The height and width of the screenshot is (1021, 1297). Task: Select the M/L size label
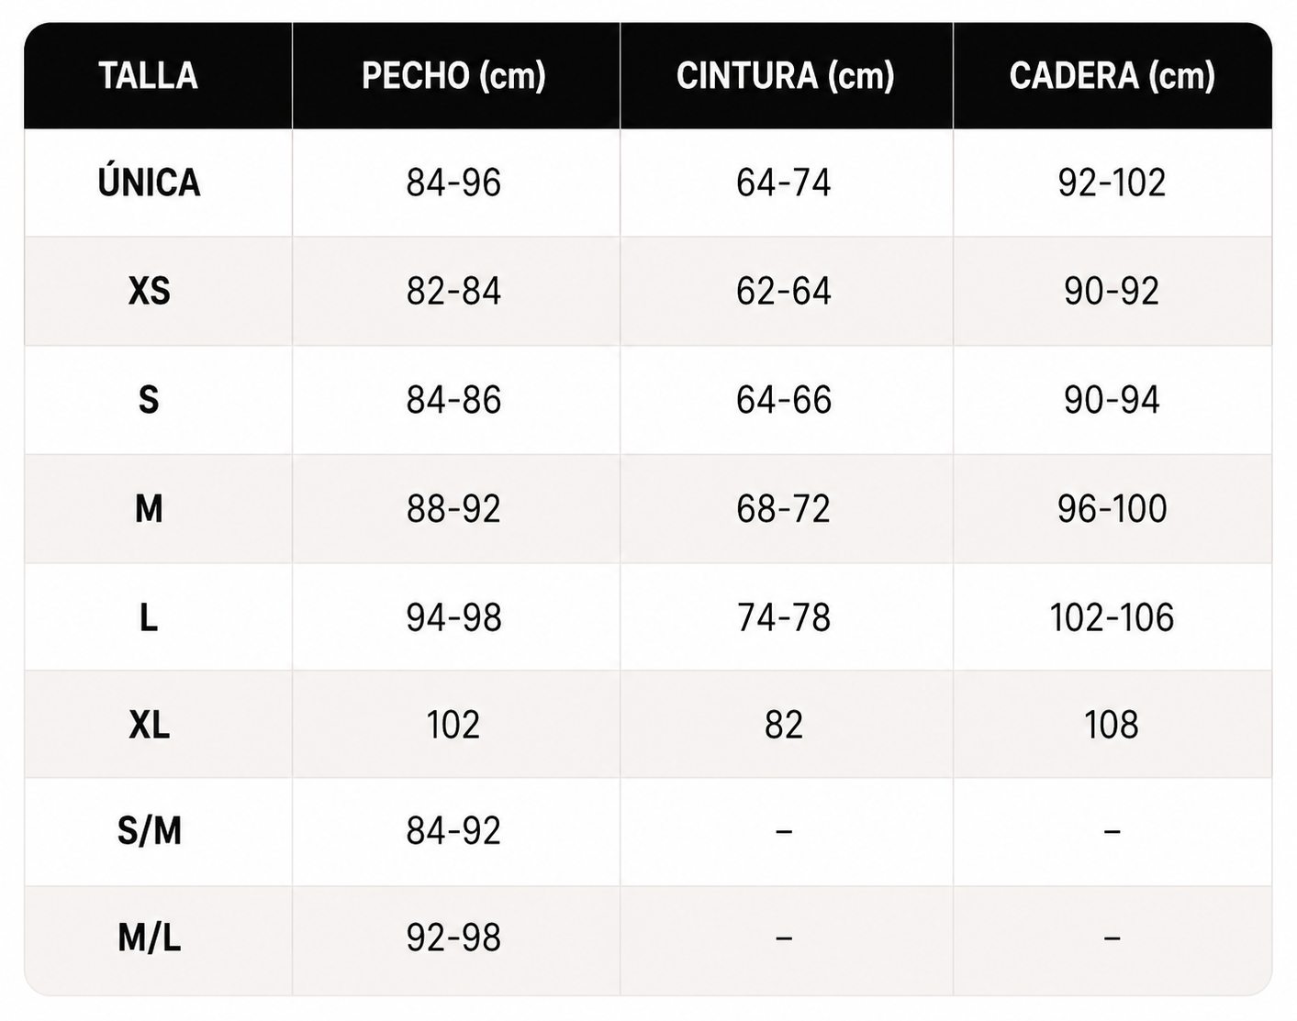tap(149, 938)
